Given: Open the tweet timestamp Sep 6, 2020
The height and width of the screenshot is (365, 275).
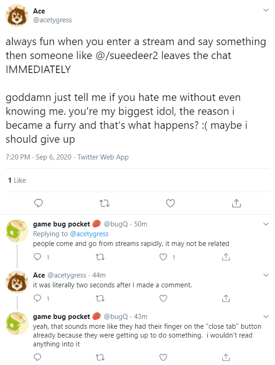Looking at the screenshot, I should (53, 157).
